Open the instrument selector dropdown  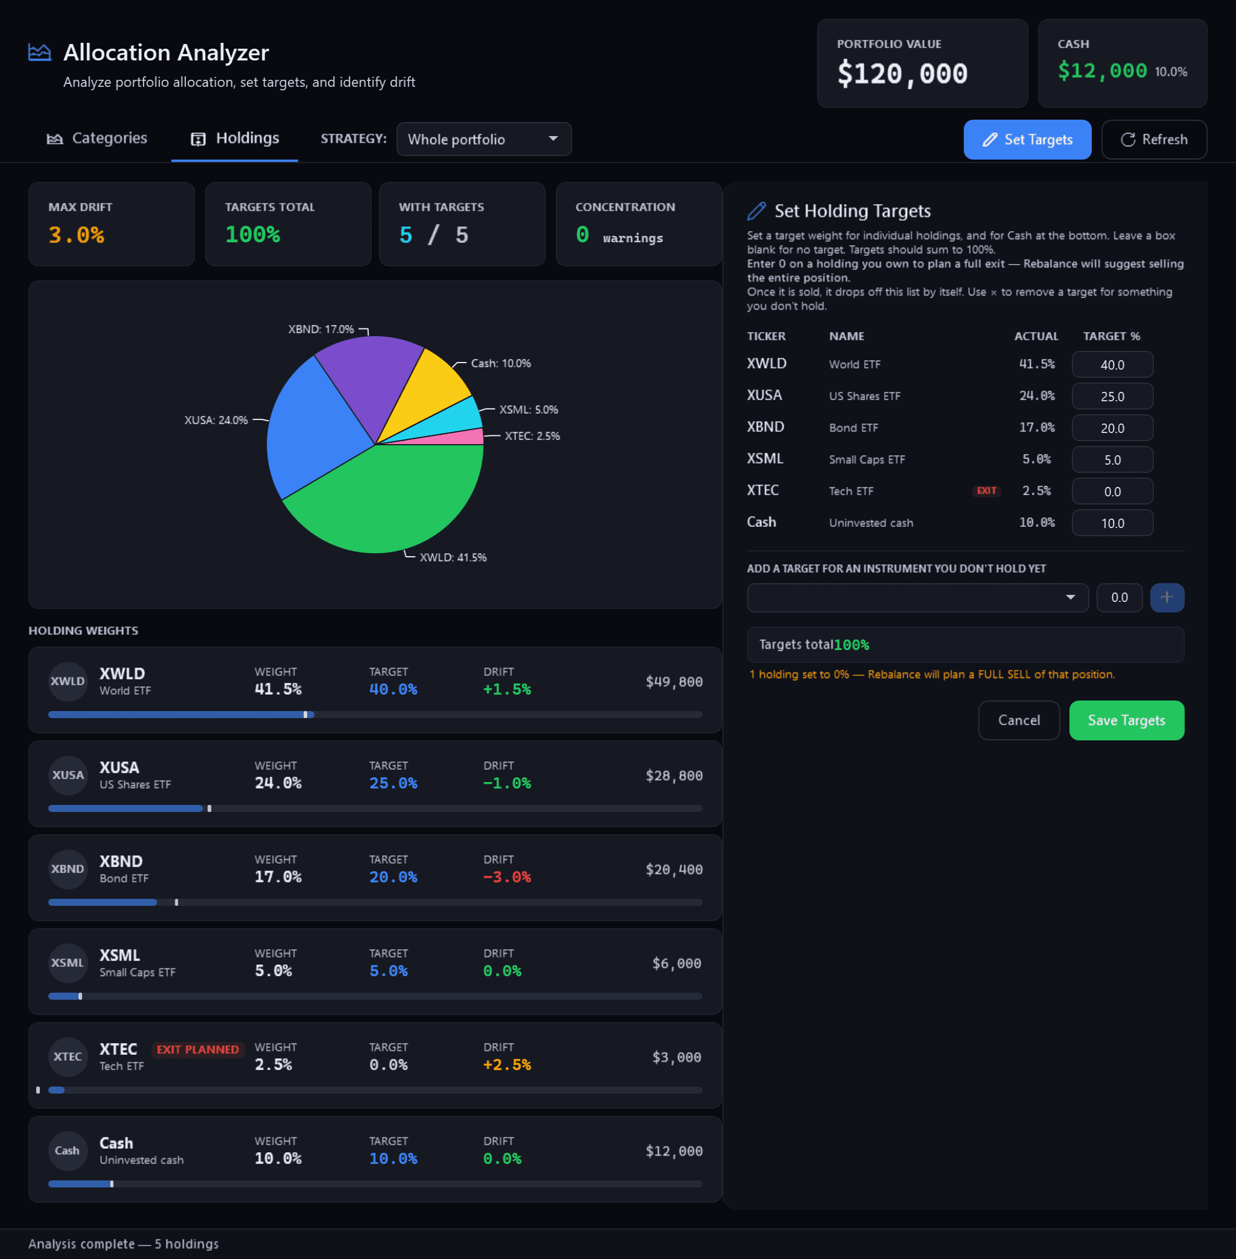pyautogui.click(x=917, y=597)
